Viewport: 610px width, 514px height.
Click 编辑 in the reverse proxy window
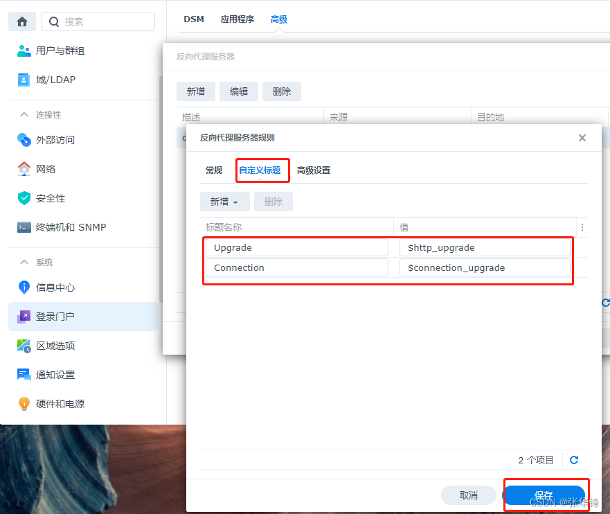click(x=239, y=91)
